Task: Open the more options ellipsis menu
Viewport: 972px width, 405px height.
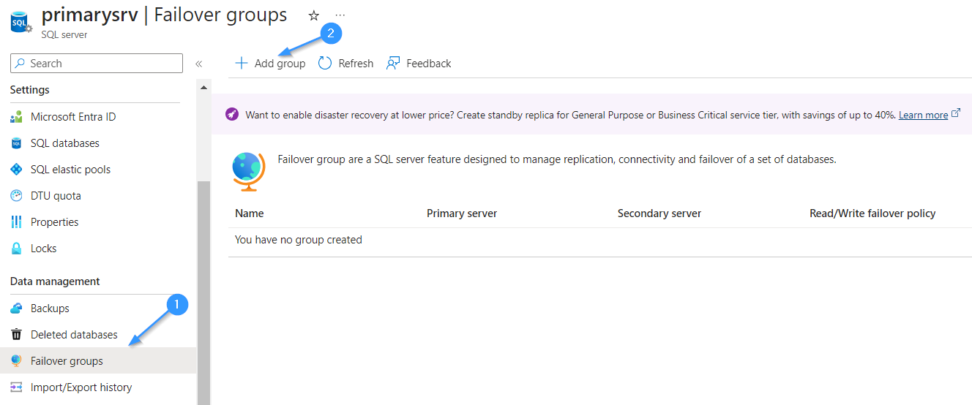Action: click(x=340, y=15)
